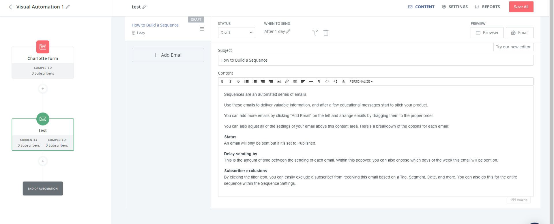
Task: Add a step below Charlotte form
Action: coord(43,89)
